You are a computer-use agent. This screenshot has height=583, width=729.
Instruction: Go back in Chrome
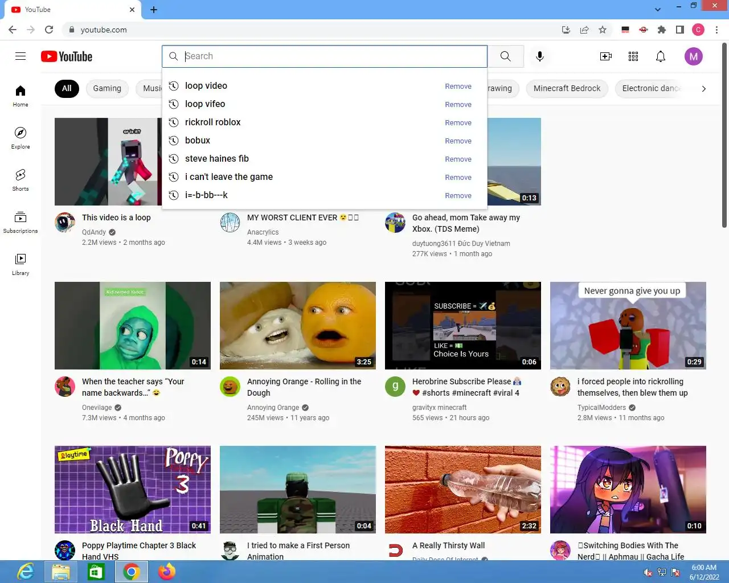point(13,30)
